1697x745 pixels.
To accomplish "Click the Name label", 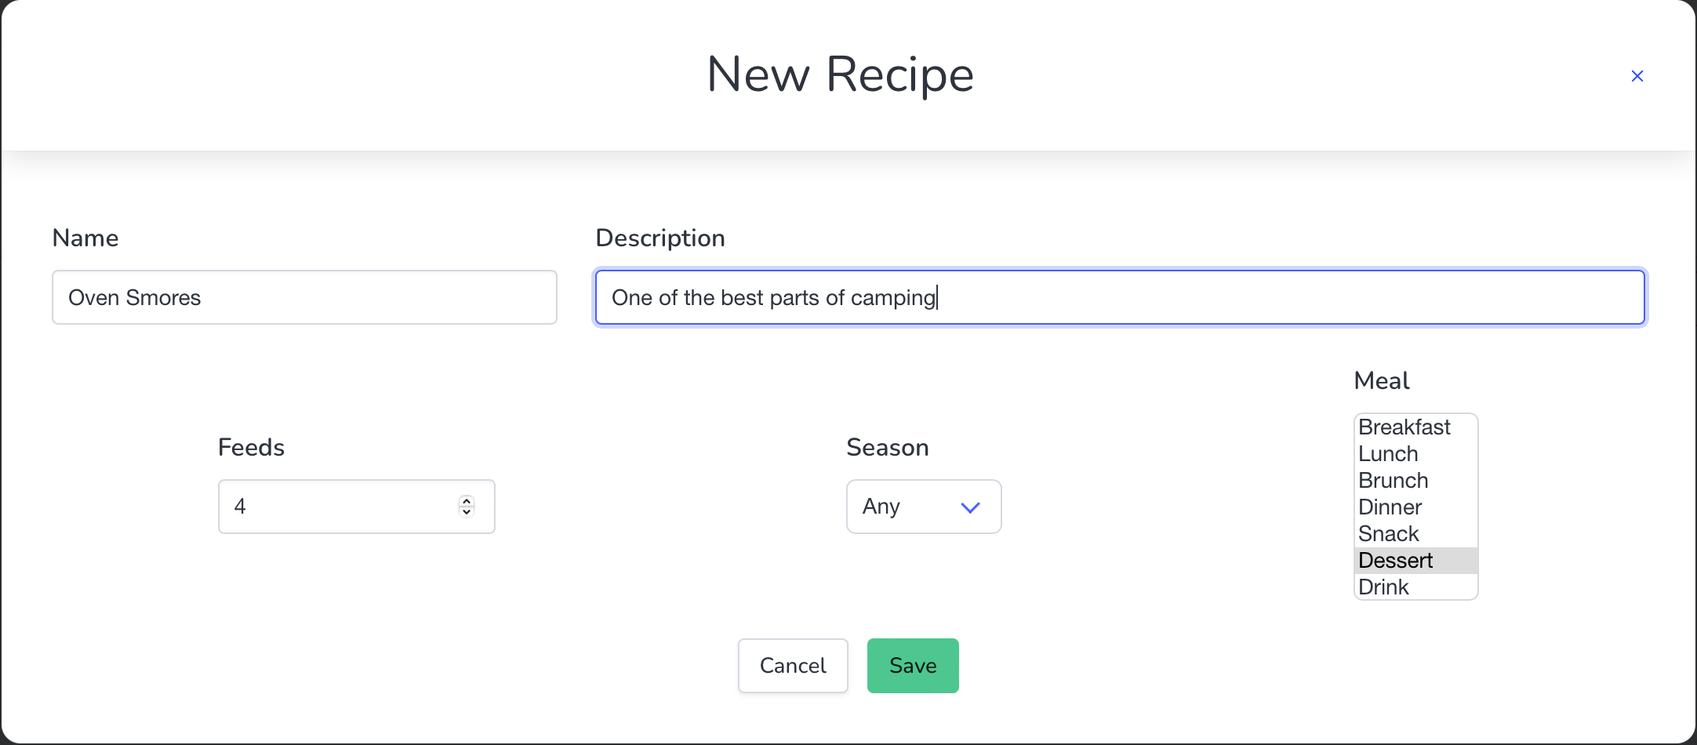I will [85, 238].
